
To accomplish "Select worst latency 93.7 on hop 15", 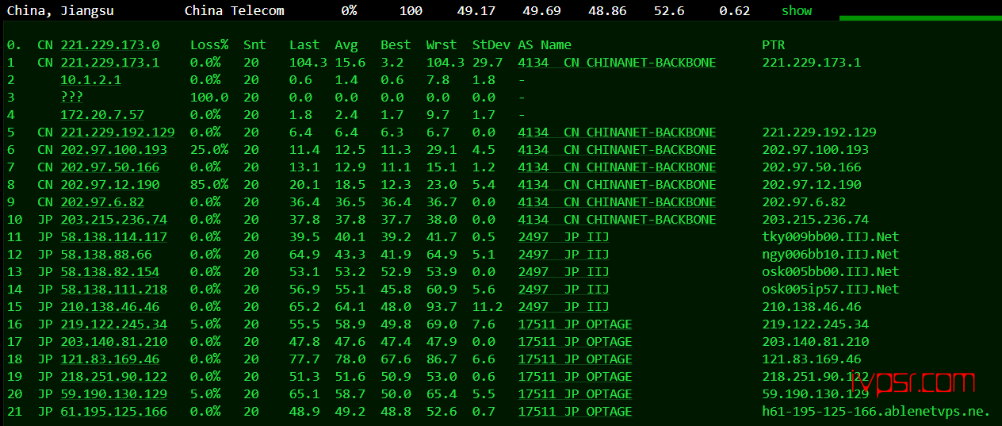I will [x=441, y=306].
